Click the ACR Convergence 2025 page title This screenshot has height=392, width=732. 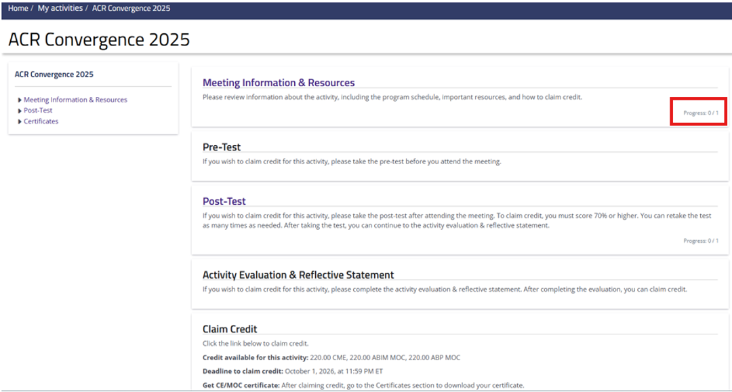pyautogui.click(x=99, y=40)
